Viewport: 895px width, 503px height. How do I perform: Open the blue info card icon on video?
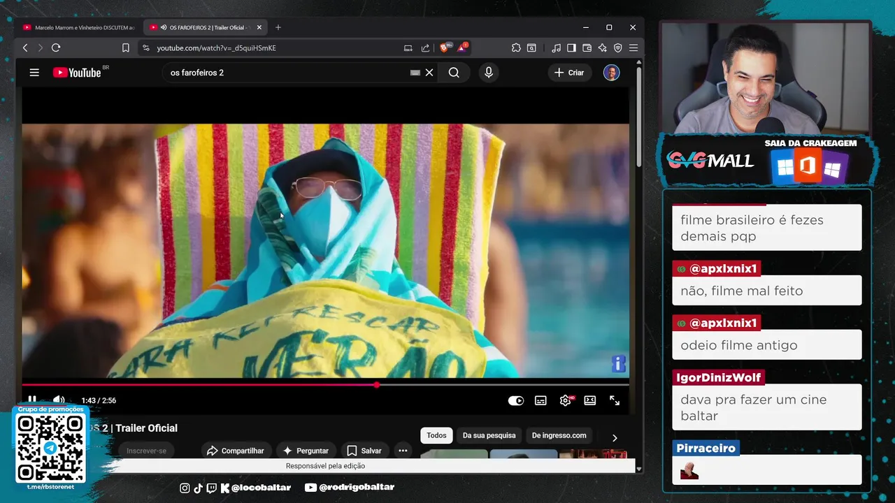[618, 364]
